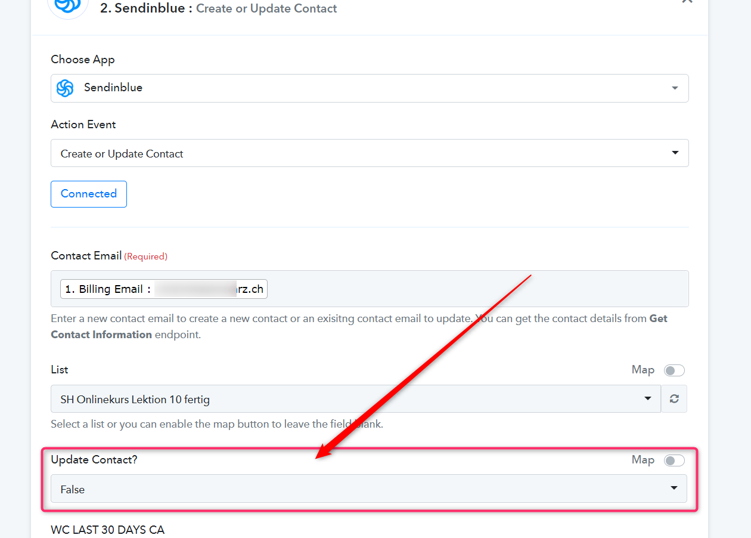This screenshot has width=751, height=538.
Task: Click empty area of Contact Email input
Action: [x=477, y=289]
